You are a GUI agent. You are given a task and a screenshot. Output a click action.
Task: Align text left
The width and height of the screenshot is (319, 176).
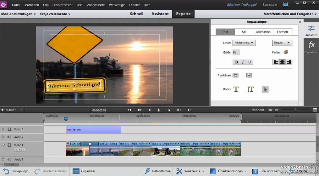[276, 62]
